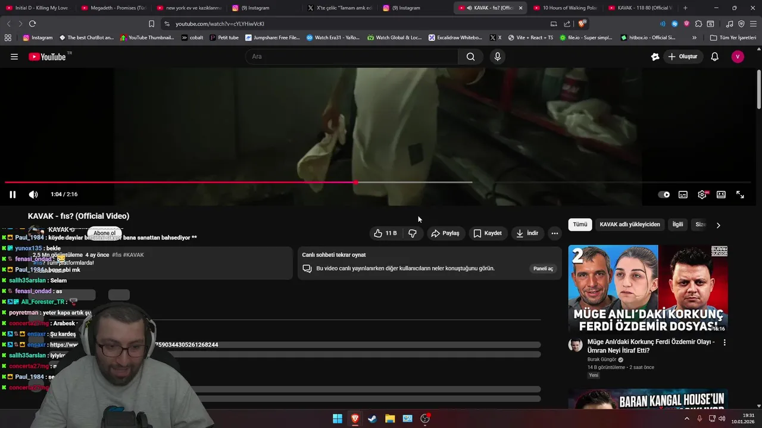Viewport: 762px width, 428px height.
Task: Open the Brave Shields icon
Action: tap(582, 24)
